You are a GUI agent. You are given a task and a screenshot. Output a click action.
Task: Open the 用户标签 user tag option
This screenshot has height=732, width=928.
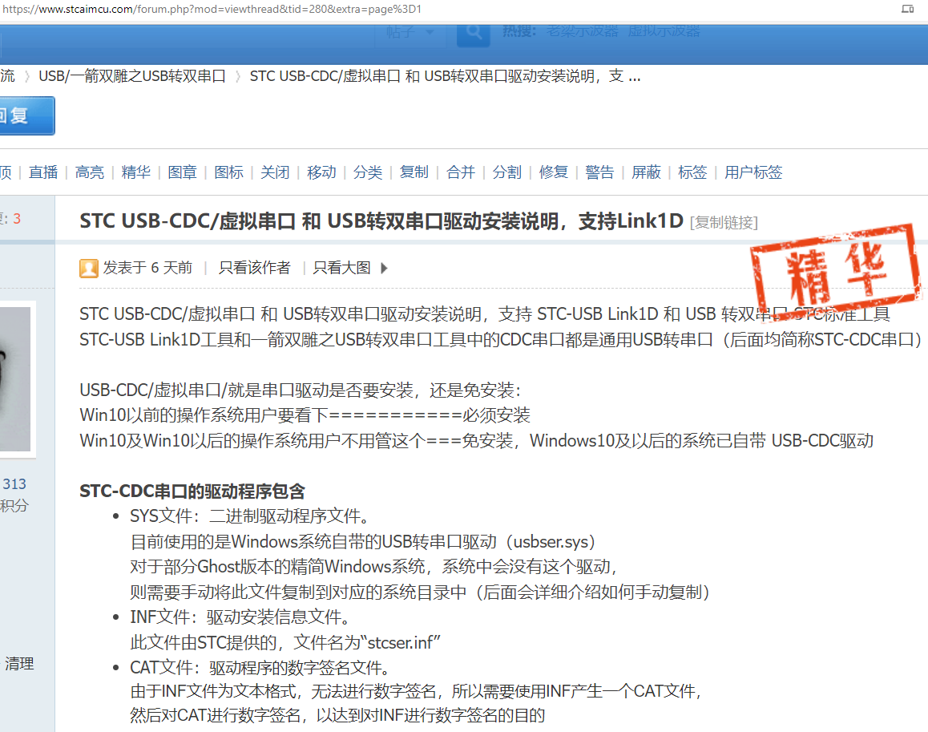[x=752, y=172]
